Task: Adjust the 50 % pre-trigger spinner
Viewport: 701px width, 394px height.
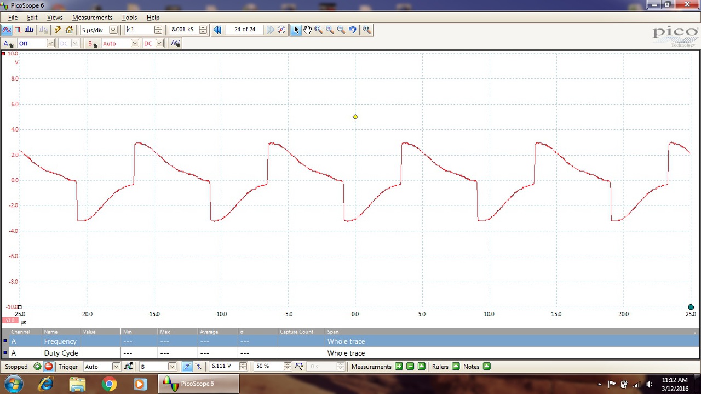Action: pos(287,367)
